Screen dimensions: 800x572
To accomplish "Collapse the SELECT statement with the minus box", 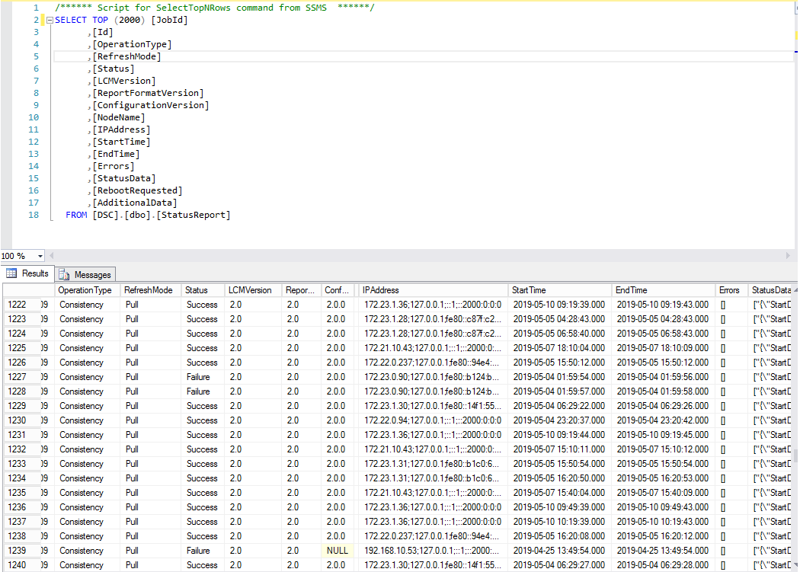I will pos(49,20).
